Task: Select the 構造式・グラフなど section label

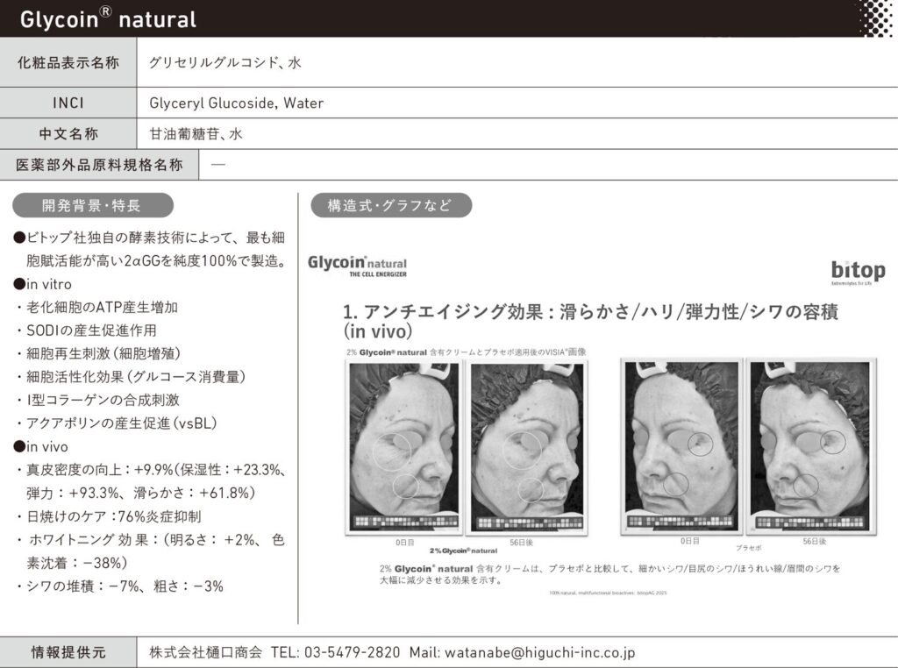Action: [x=391, y=206]
